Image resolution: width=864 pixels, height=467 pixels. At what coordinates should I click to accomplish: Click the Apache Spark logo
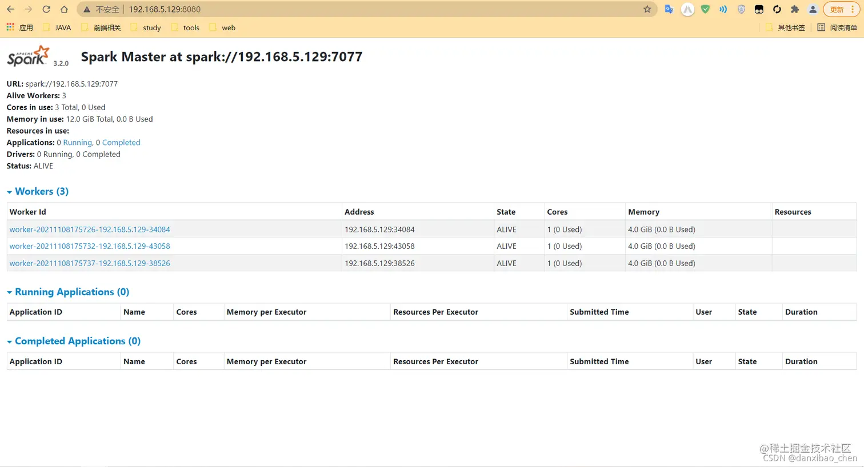point(28,56)
